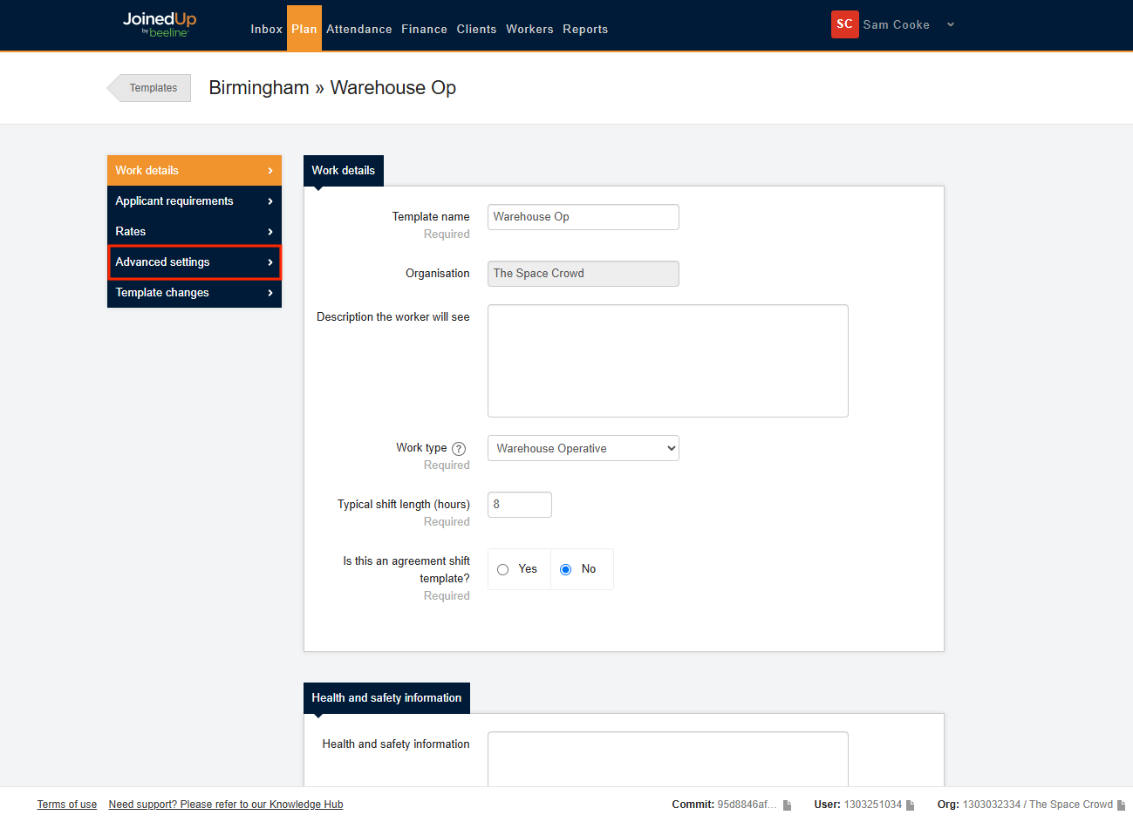
Task: Open the Applicant requirements section
Action: [194, 201]
